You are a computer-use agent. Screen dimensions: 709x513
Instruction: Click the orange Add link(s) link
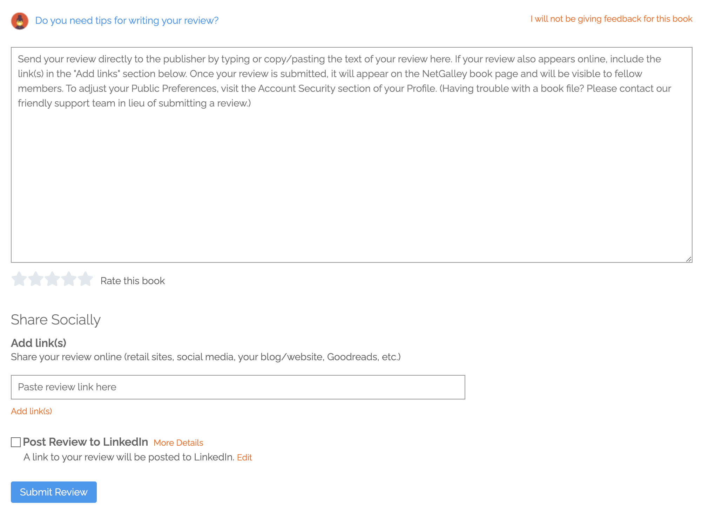(32, 411)
